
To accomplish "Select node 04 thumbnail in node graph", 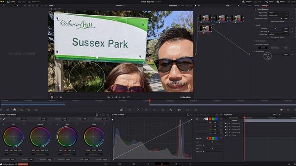I will pyautogui.click(x=205, y=29).
